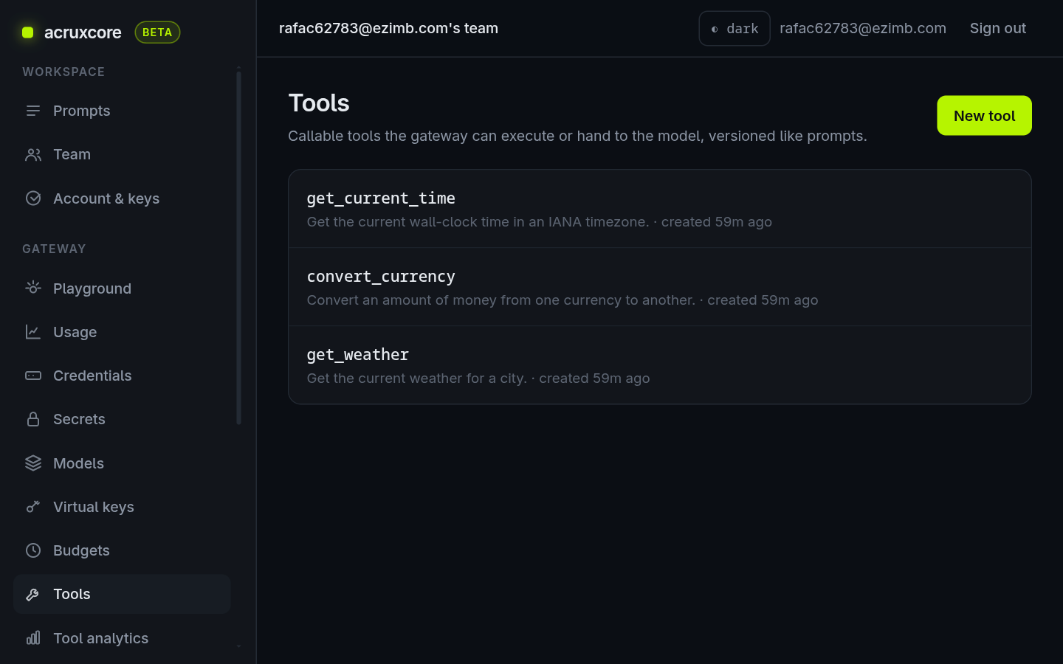Click the Sign out link
This screenshot has width=1063, height=664.
997,28
